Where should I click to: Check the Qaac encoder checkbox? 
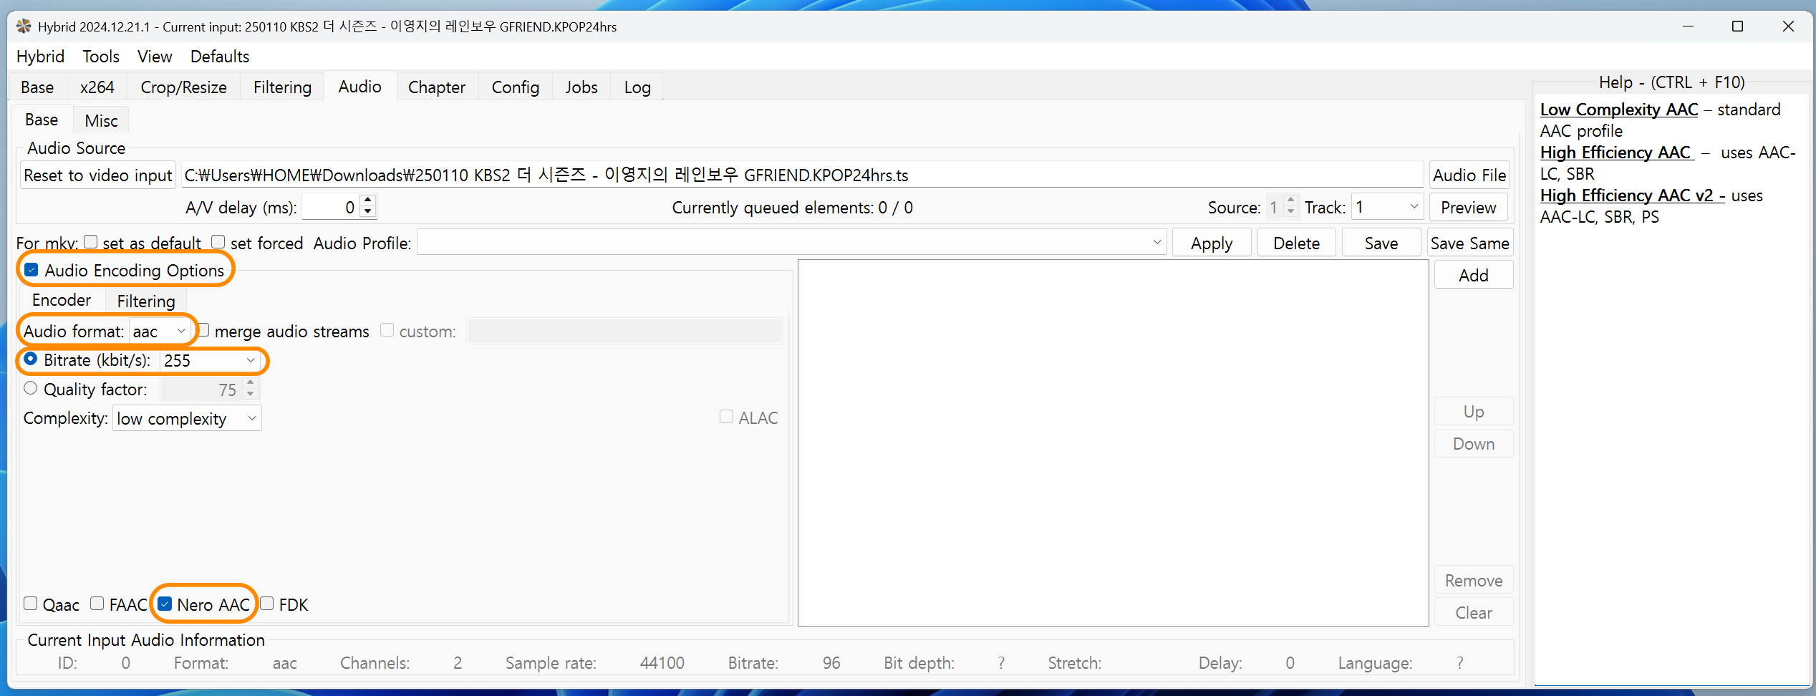pyautogui.click(x=31, y=604)
